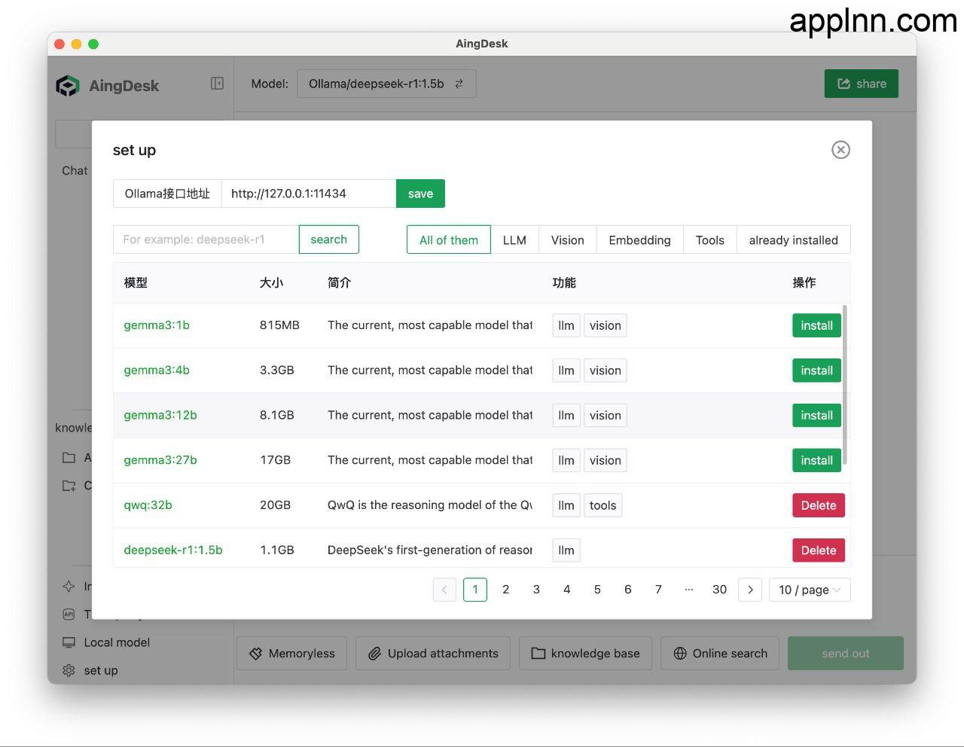964x747 pixels.
Task: Install the gemma3:4b model
Action: tap(816, 370)
